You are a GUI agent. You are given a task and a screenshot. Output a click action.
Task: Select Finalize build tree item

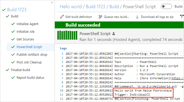point(20,70)
